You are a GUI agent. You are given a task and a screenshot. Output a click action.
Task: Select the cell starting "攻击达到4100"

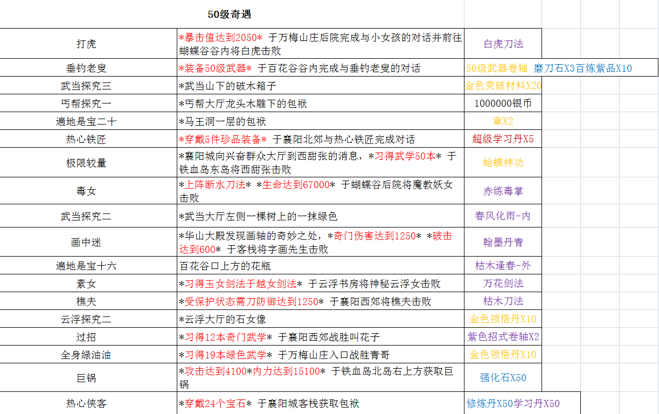[321, 378]
